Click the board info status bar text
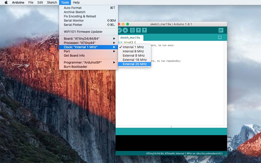 pyautogui.click(x=185, y=153)
